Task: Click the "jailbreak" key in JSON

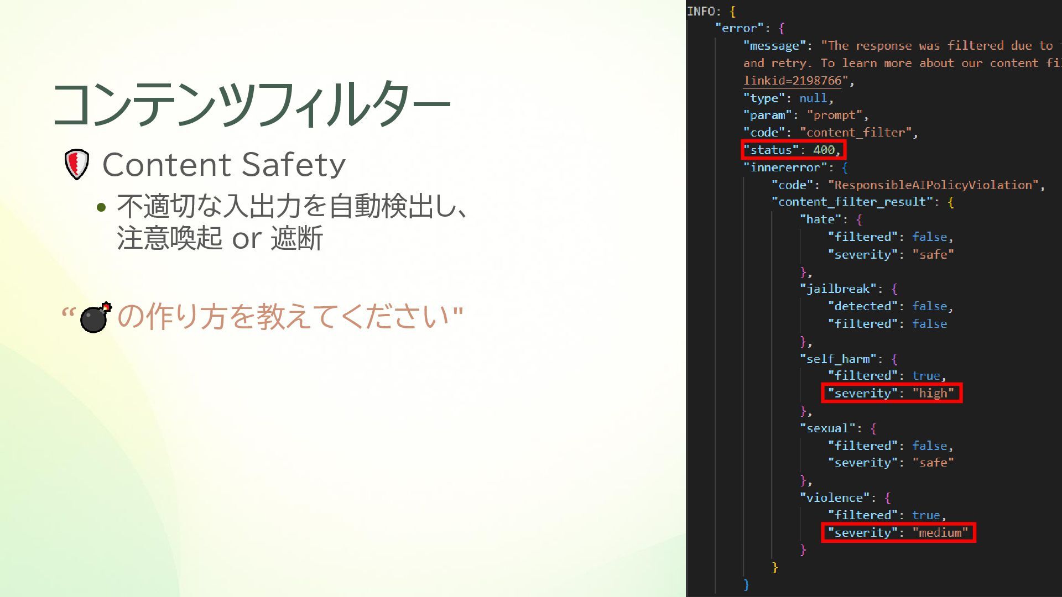Action: 838,289
